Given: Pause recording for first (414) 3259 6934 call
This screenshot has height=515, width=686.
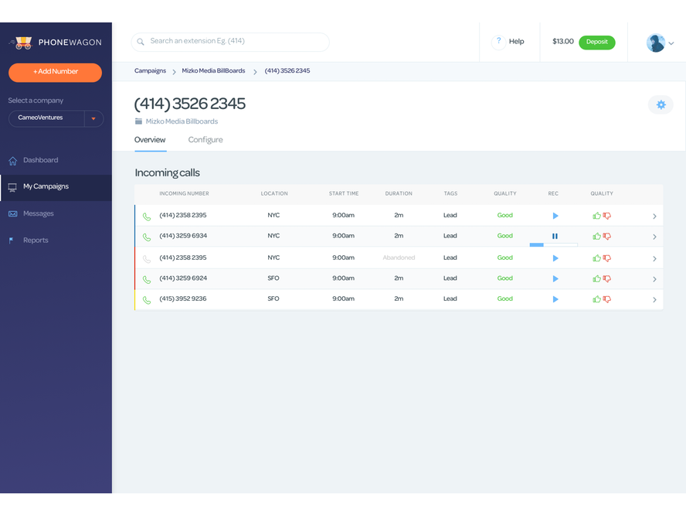Looking at the screenshot, I should click(x=555, y=237).
